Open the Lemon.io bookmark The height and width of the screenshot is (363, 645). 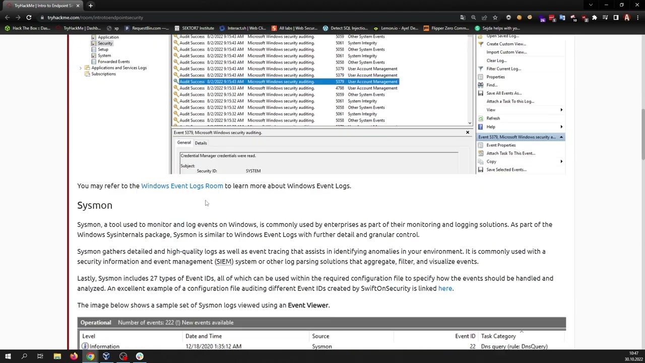click(396, 28)
